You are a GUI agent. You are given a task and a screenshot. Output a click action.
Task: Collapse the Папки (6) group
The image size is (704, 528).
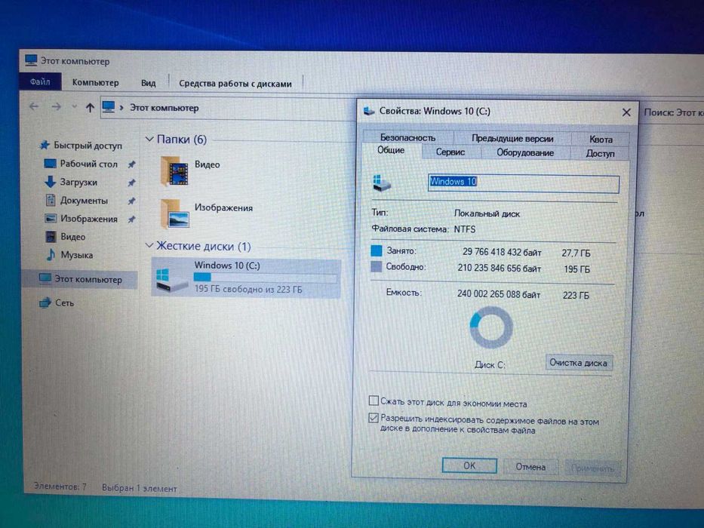[149, 140]
